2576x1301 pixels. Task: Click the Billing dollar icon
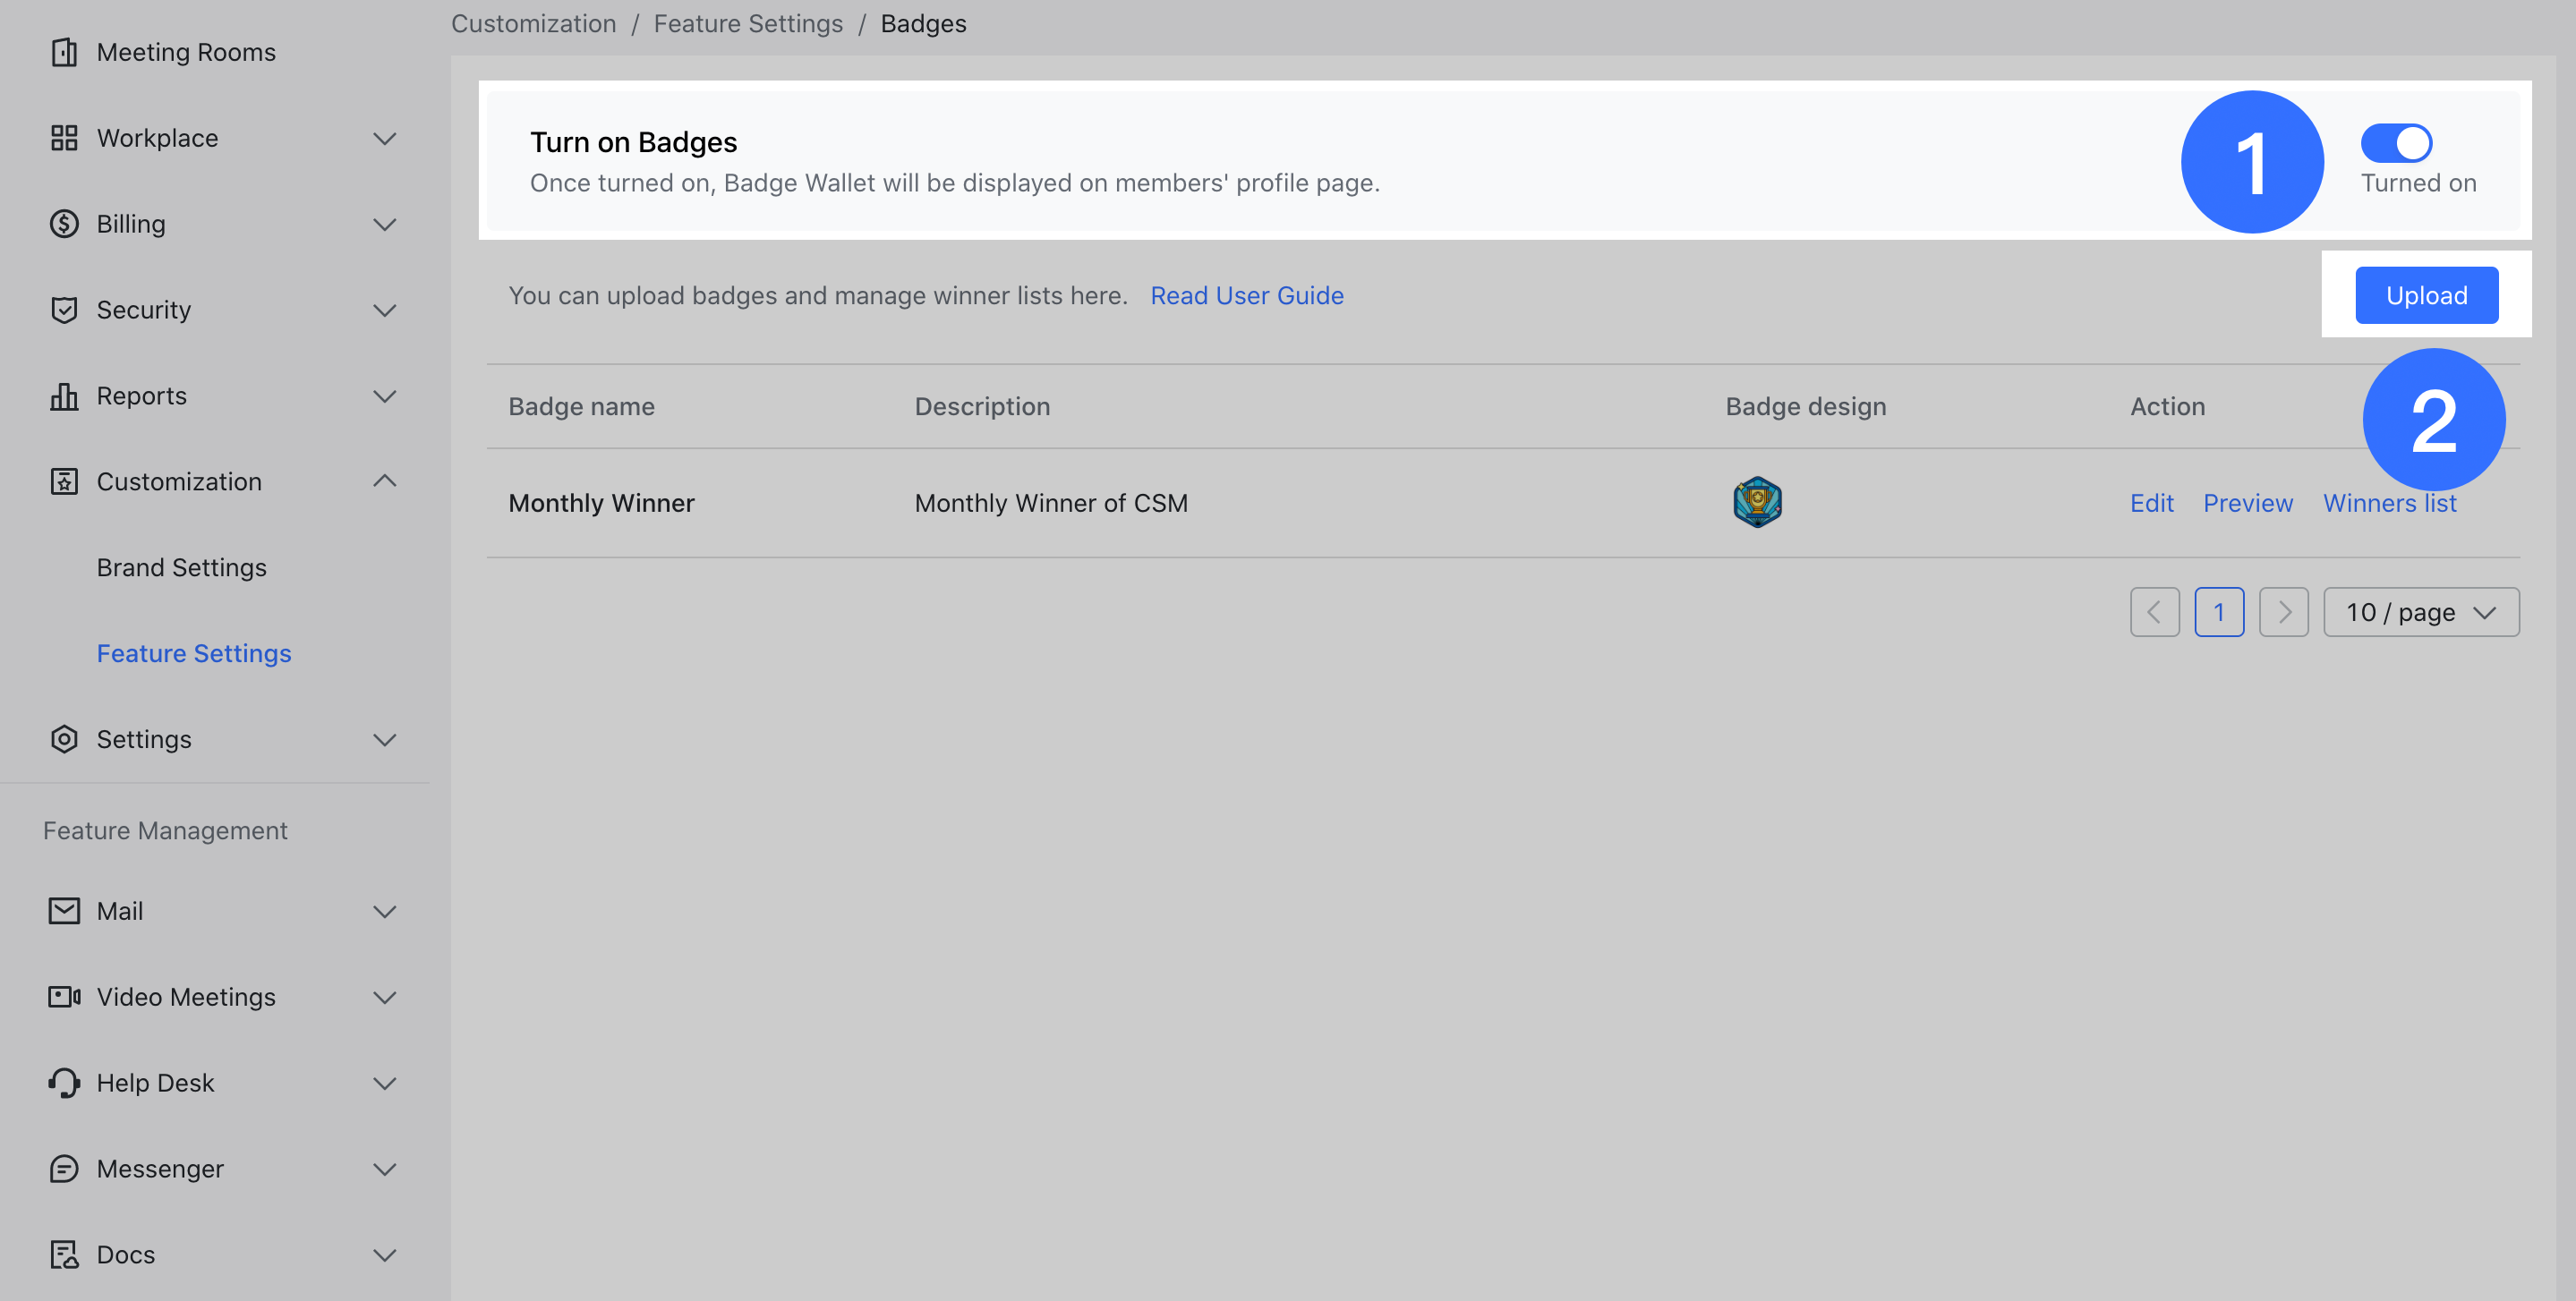(64, 223)
